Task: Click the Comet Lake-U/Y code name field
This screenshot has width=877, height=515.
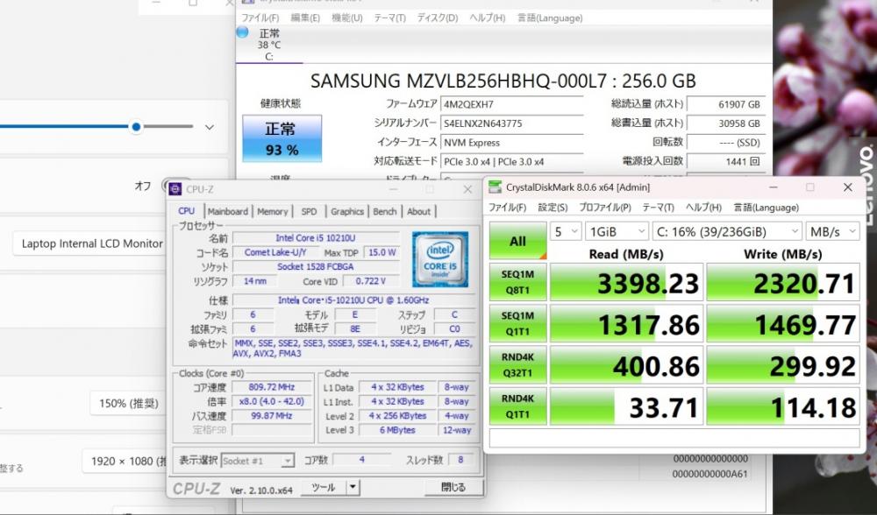Action: pyautogui.click(x=275, y=252)
